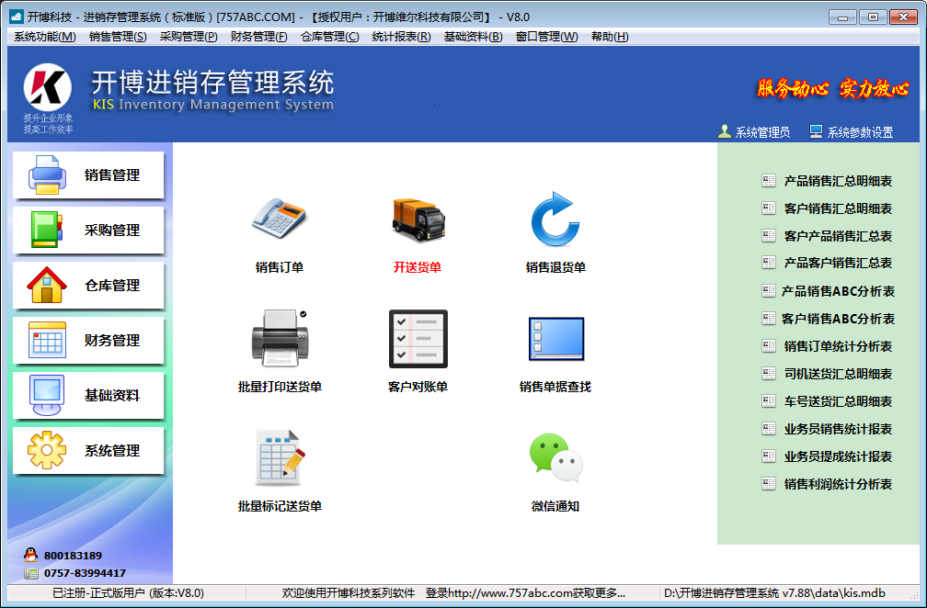Screen dimensions: 927x608
Task: Click the icon next to 客户产品销售汇总表
Action: 769,236
